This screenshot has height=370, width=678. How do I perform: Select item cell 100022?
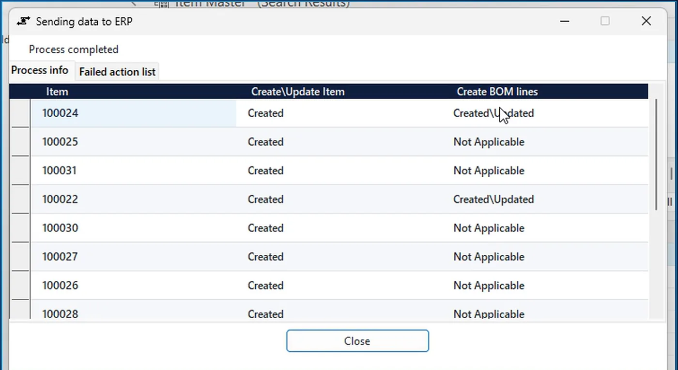(x=134, y=199)
